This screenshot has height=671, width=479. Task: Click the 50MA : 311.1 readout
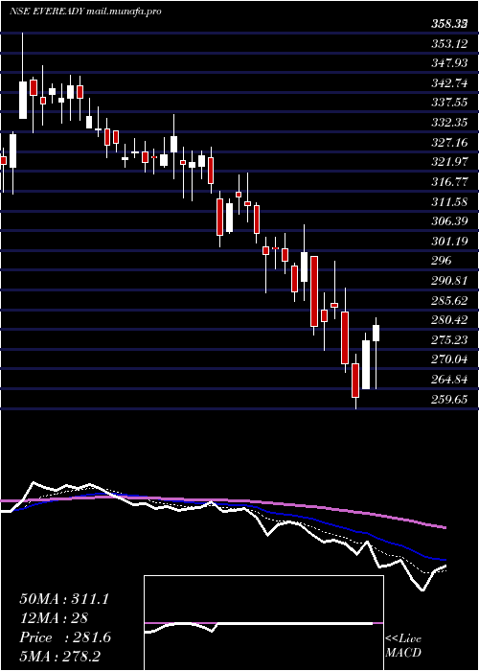click(x=64, y=599)
